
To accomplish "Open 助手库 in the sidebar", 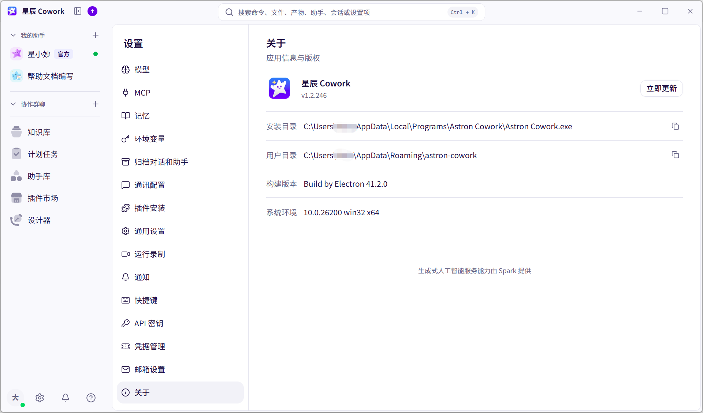I will [55, 176].
